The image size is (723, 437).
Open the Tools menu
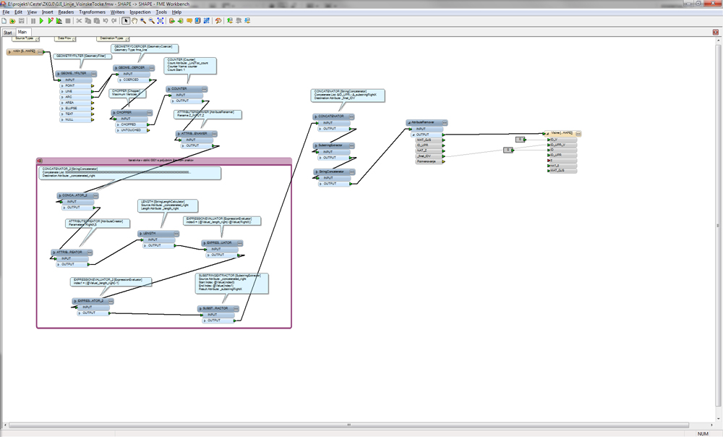pos(161,12)
